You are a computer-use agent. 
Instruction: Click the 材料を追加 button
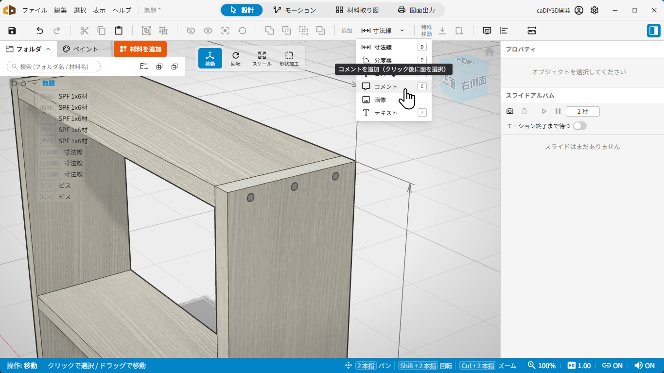point(140,49)
